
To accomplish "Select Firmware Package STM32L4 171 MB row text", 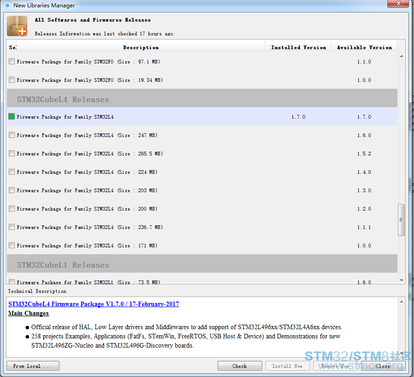I will (87, 246).
